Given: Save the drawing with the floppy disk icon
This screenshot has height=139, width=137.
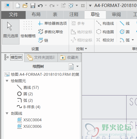Looking at the screenshot, I should [x=33, y=5].
